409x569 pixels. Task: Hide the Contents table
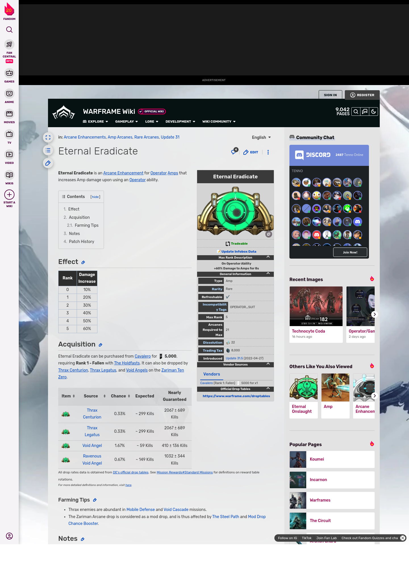point(95,197)
